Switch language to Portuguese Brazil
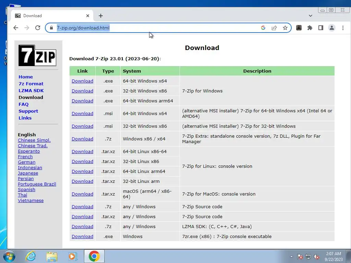 pos(37,184)
